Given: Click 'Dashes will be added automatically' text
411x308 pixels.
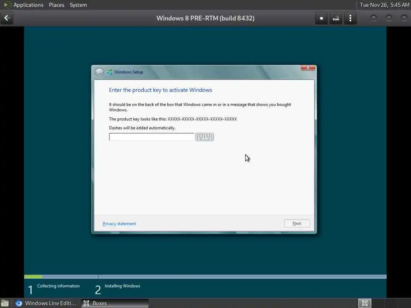Looking at the screenshot, I should click(x=142, y=128).
